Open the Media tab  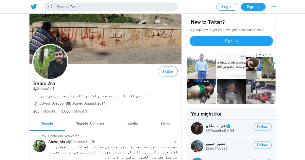pos(133,124)
